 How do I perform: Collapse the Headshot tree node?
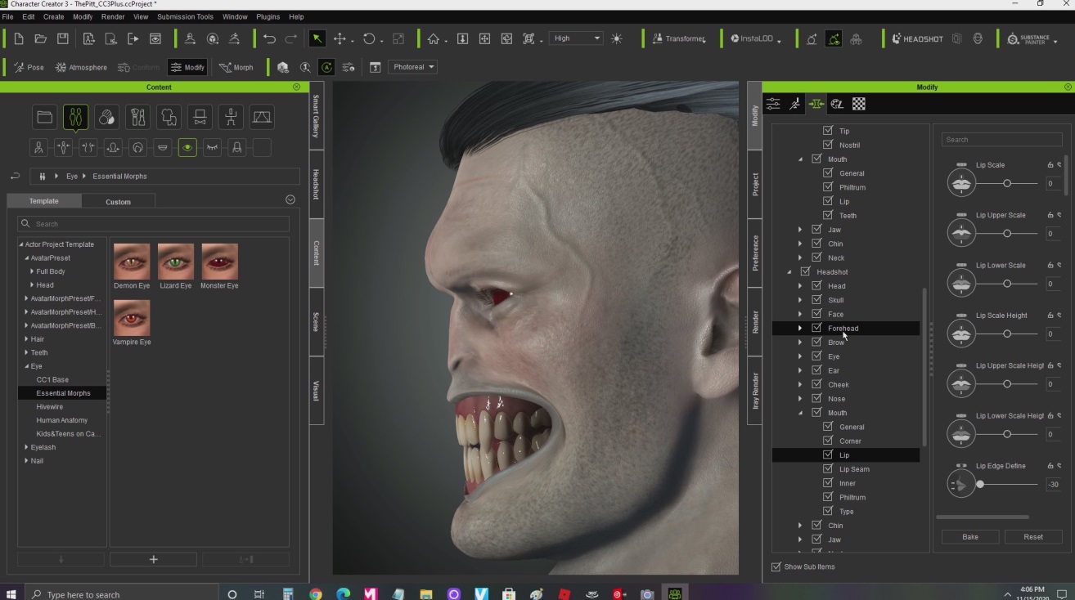(x=789, y=272)
